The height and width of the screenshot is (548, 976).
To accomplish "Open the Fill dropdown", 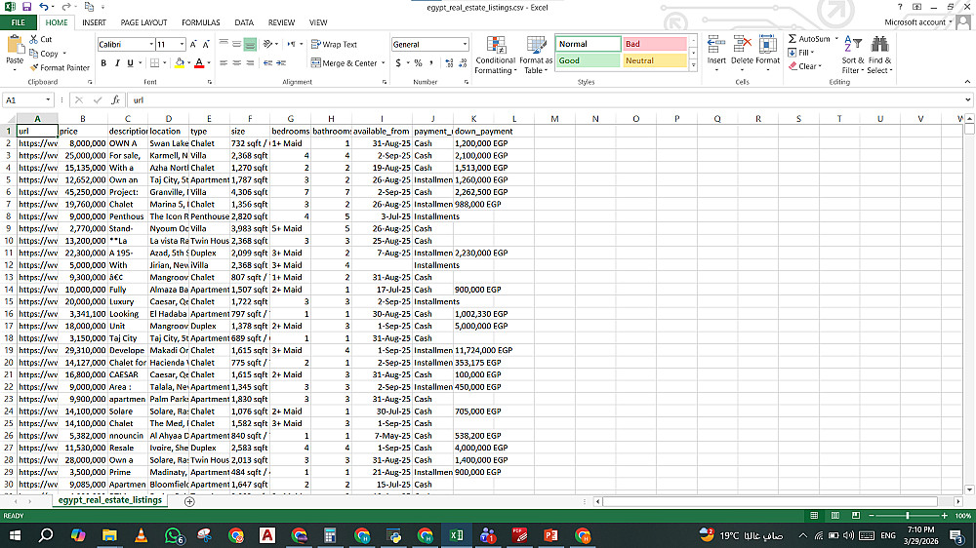I will (801, 53).
